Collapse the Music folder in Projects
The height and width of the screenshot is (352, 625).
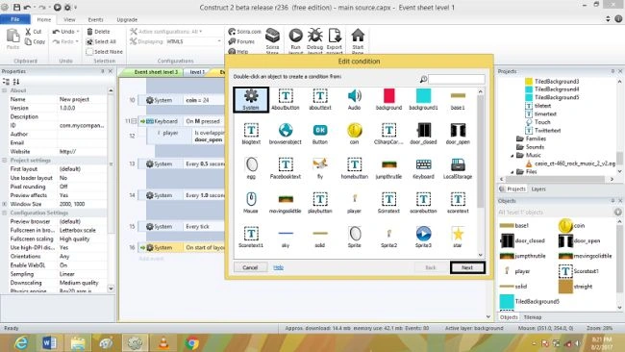click(x=512, y=156)
